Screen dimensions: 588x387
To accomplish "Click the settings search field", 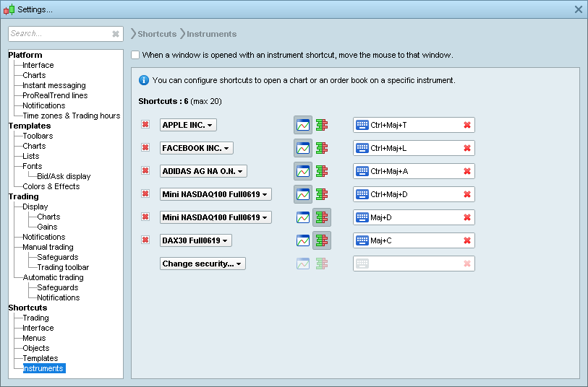I will pyautogui.click(x=59, y=34).
